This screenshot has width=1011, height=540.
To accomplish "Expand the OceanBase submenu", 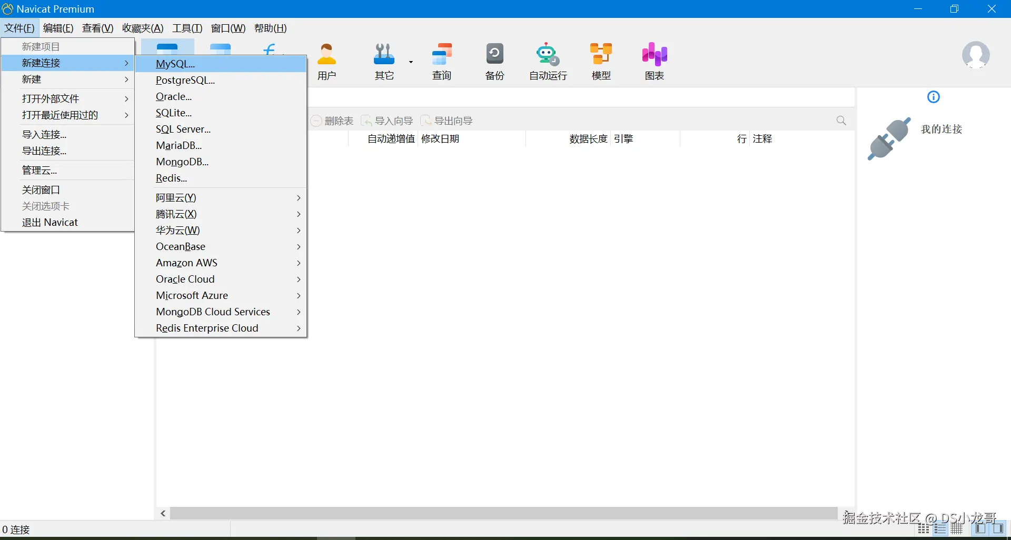I will coord(221,247).
